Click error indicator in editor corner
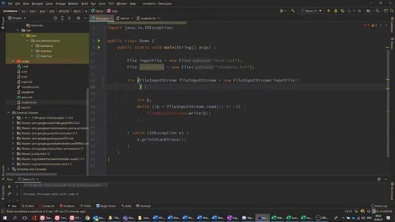 (367, 25)
